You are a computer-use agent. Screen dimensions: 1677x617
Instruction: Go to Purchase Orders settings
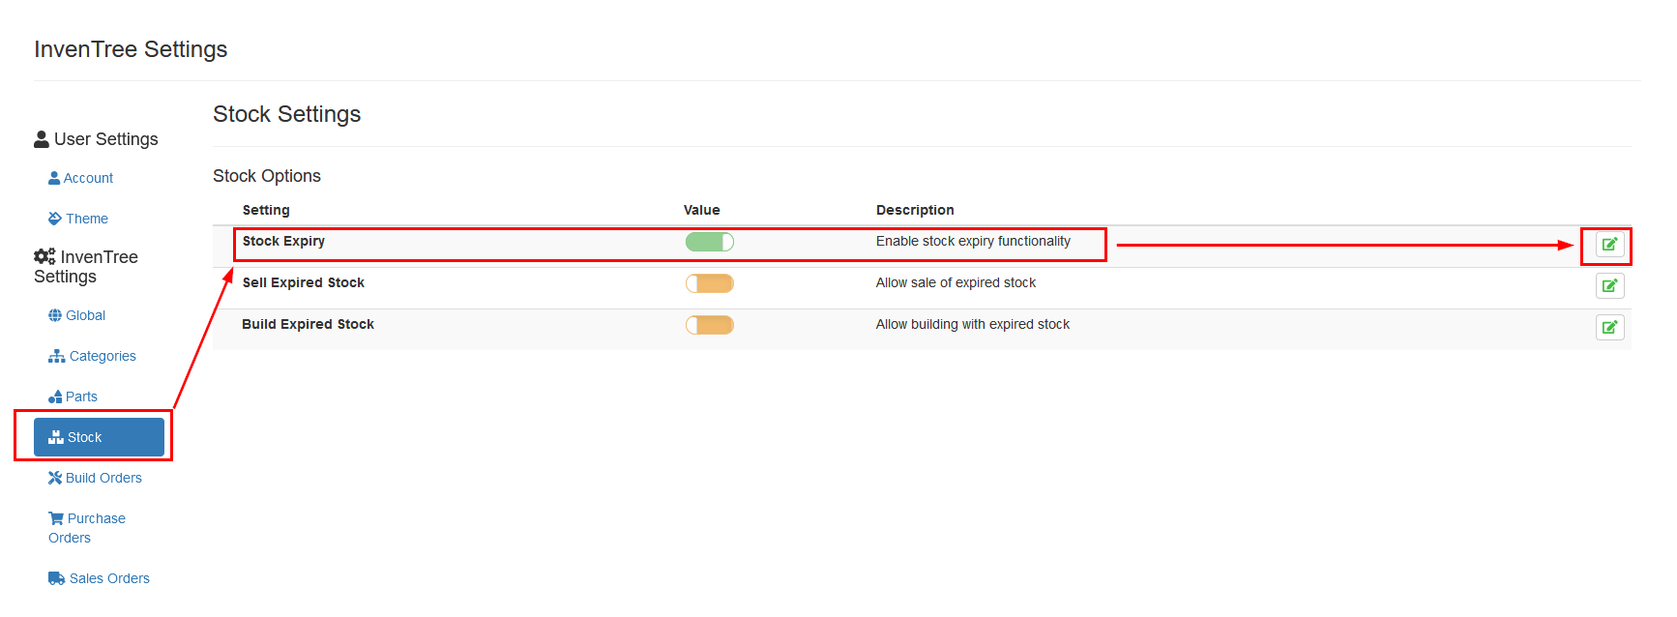tap(96, 519)
